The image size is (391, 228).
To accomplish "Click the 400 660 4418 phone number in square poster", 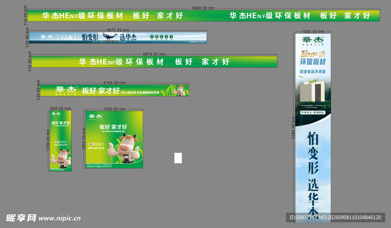I will coord(96,148).
